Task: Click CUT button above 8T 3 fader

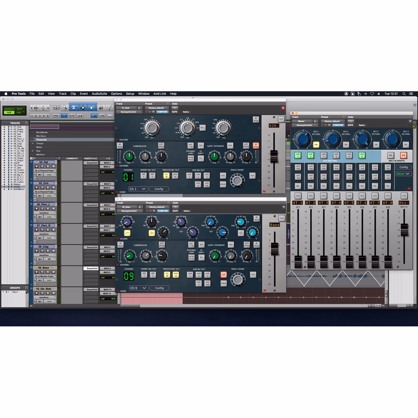Action: 324,196
